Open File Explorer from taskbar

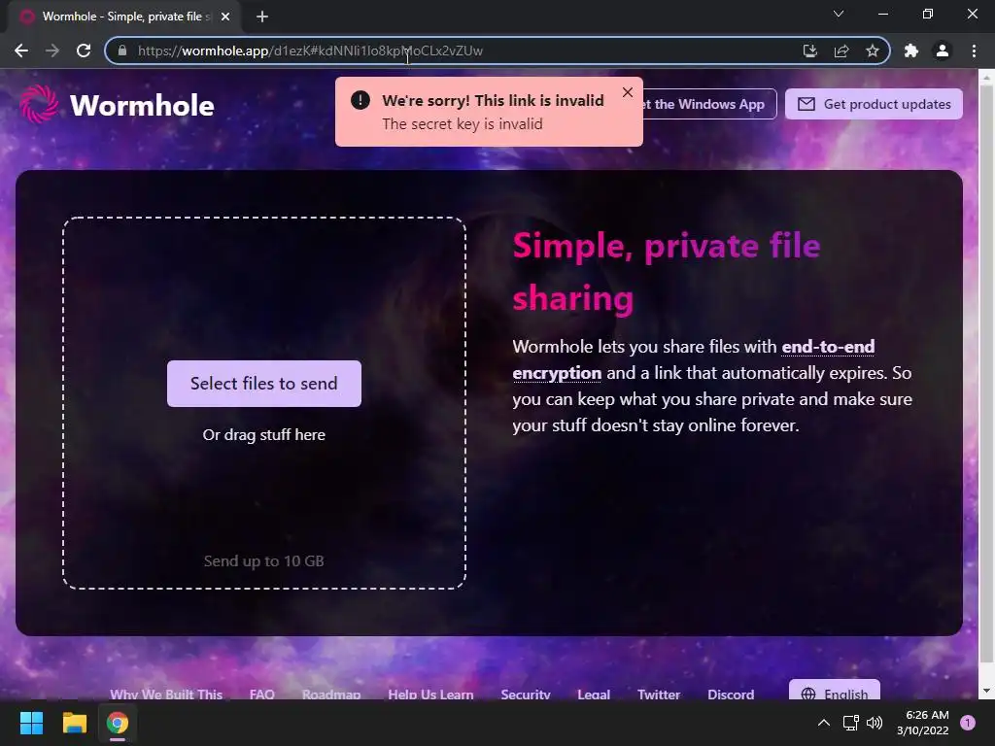[74, 723]
